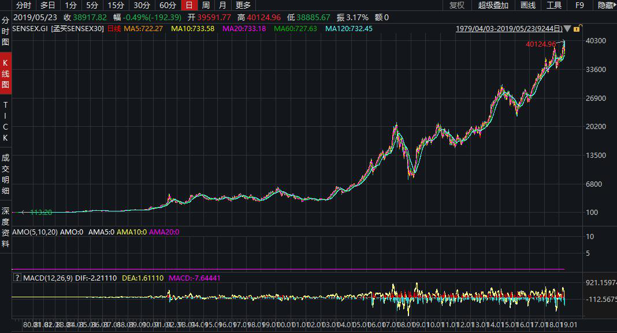Open the MACD indicator help question-mark icon

tap(17, 278)
